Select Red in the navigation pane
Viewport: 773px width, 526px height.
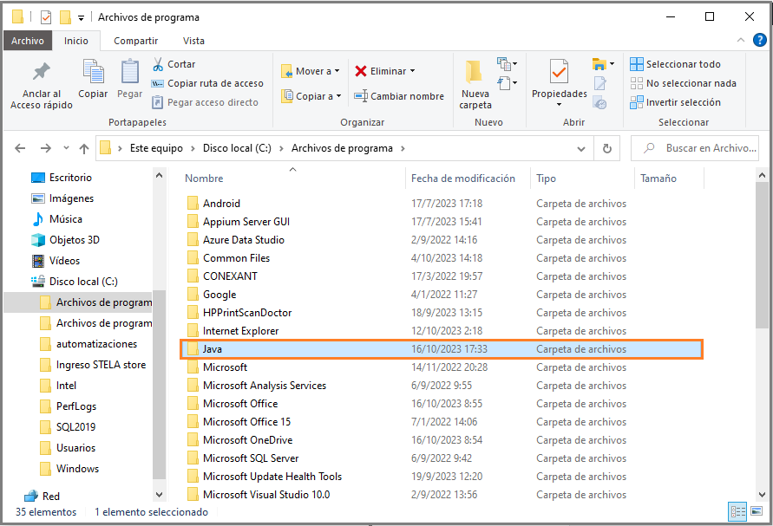pyautogui.click(x=42, y=496)
